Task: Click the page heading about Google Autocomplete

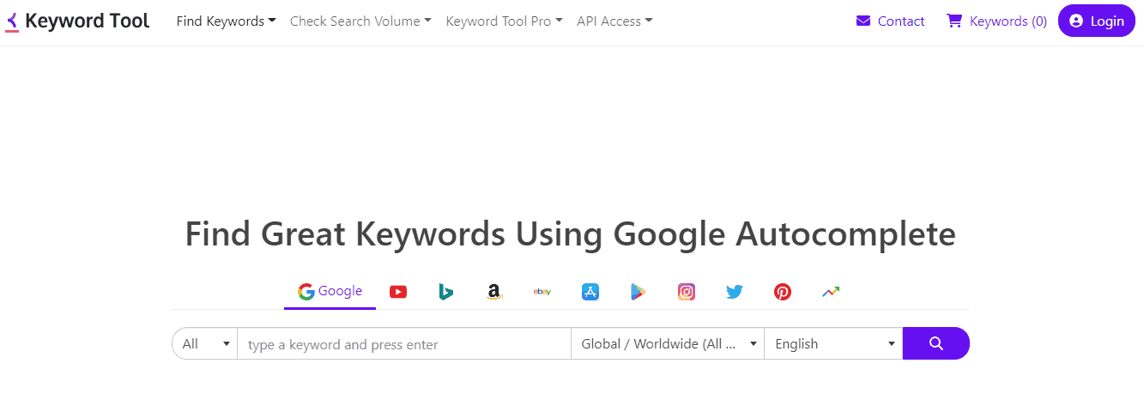Action: [x=571, y=234]
